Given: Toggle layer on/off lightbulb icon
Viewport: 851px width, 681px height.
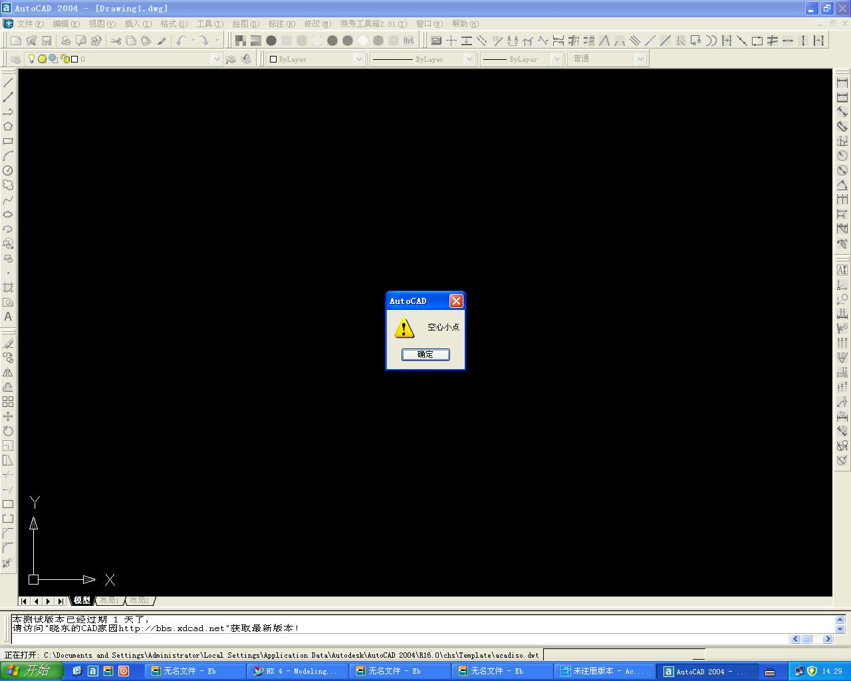Looking at the screenshot, I should [x=31, y=59].
